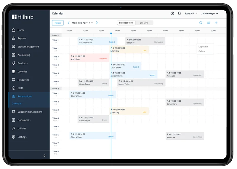Viewport: 237px width, 169px height.
Task: Collapse the sidebar with the chevron
Action: click(44, 156)
